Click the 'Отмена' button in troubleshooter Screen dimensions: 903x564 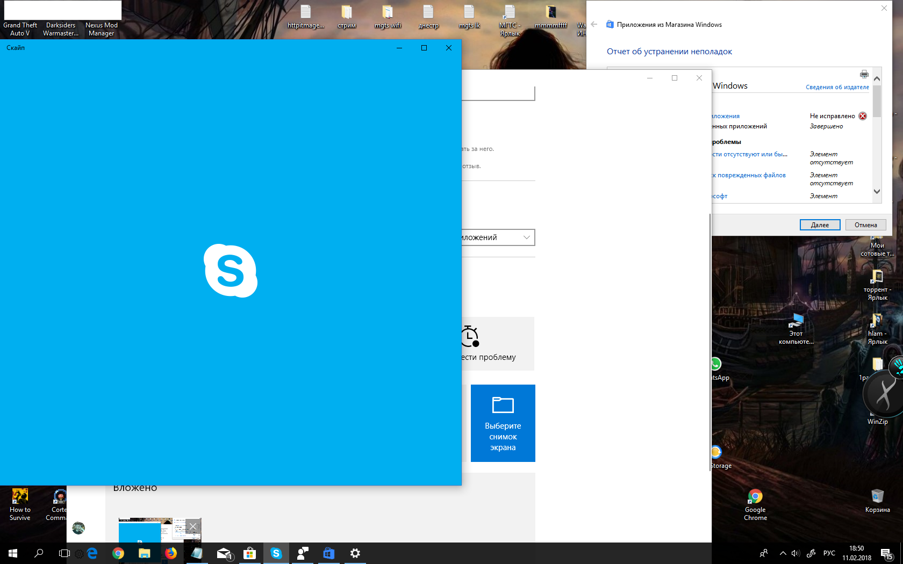click(865, 225)
